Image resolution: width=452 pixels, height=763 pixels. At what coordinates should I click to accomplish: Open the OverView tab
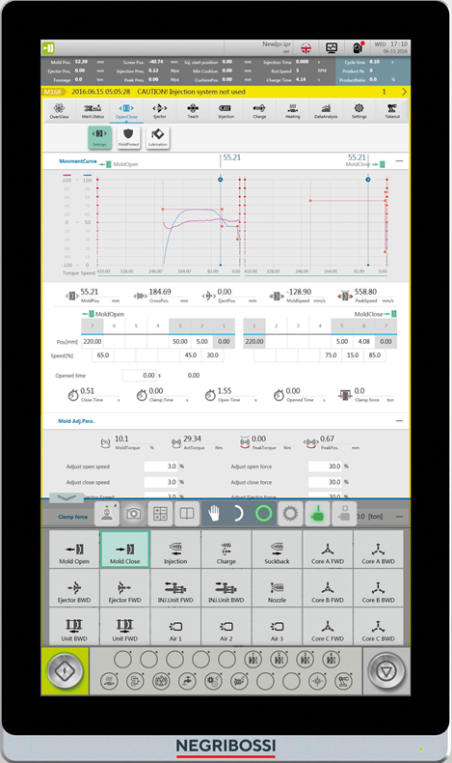59,111
